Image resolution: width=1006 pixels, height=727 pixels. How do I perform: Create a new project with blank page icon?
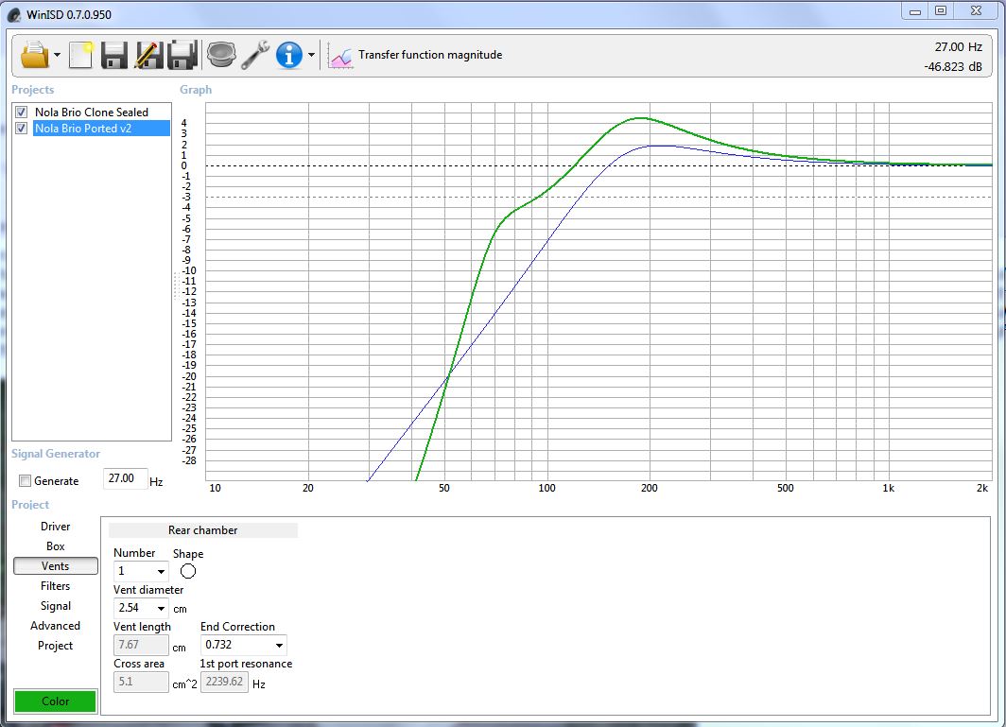point(81,55)
